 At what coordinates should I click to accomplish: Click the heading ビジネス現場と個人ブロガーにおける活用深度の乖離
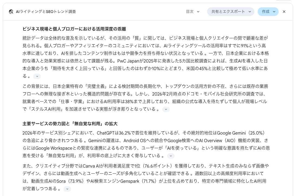point(74,29)
